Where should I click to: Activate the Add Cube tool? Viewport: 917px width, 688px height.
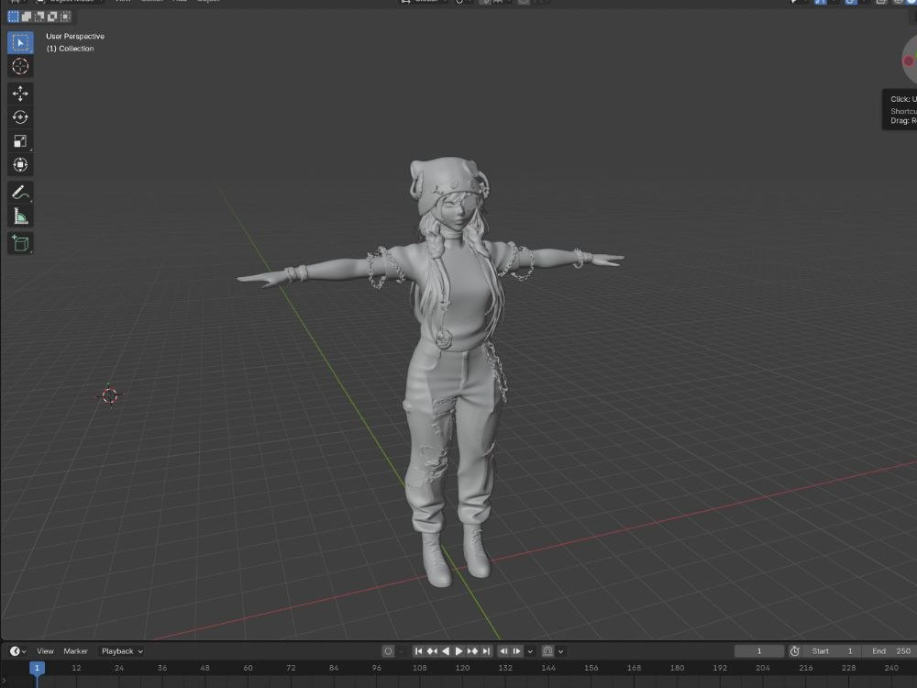(x=20, y=243)
